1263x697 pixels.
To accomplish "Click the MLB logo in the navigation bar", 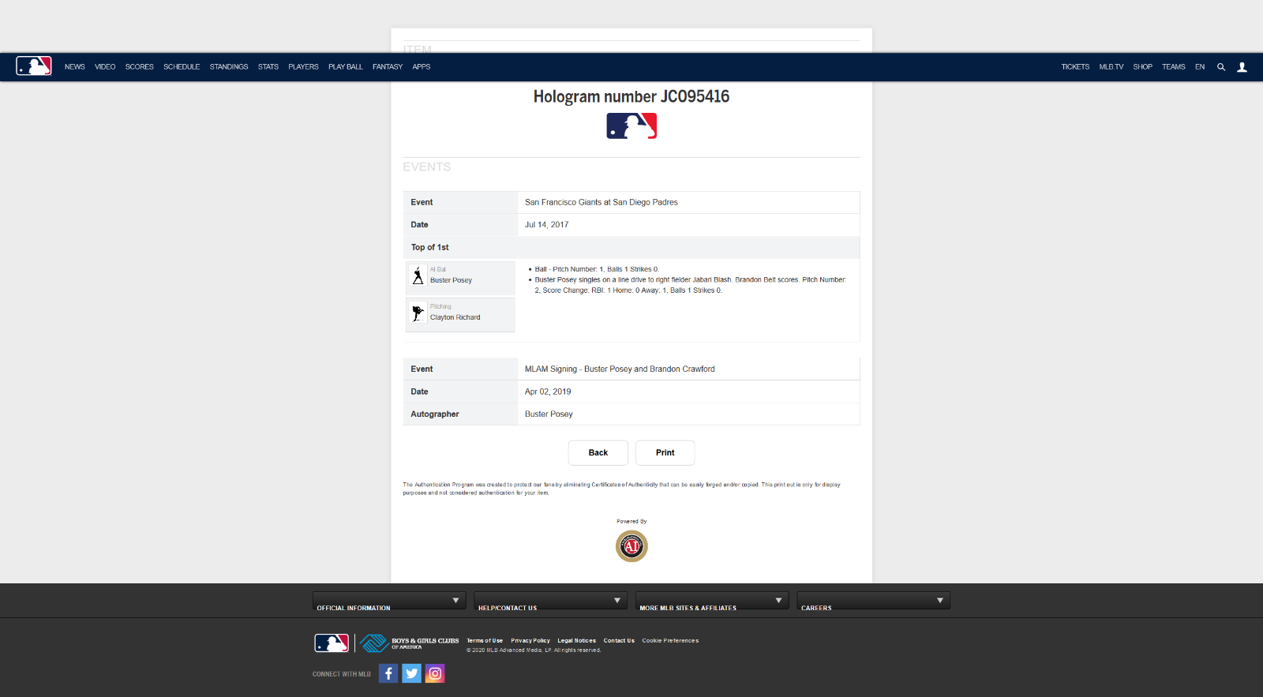I will pyautogui.click(x=34, y=66).
